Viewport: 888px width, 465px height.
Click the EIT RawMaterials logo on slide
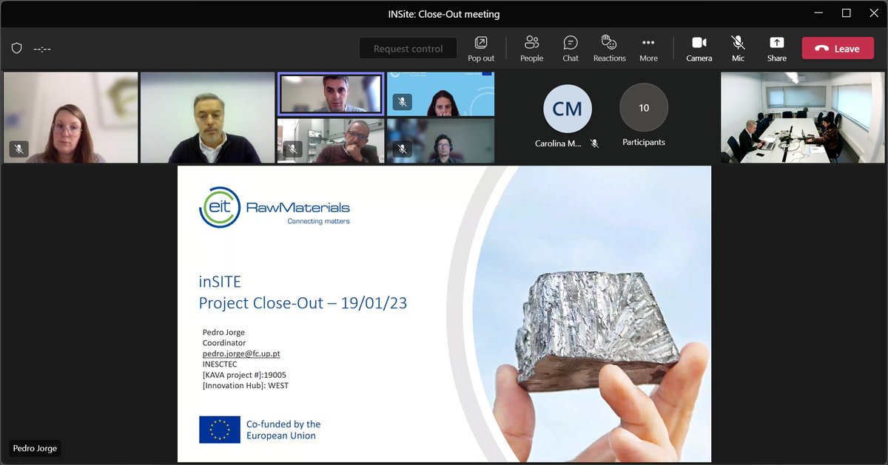pos(275,207)
